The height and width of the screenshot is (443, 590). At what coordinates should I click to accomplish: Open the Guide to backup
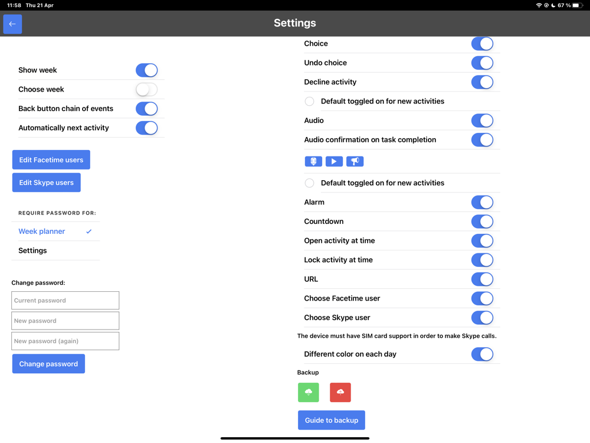[x=332, y=421]
